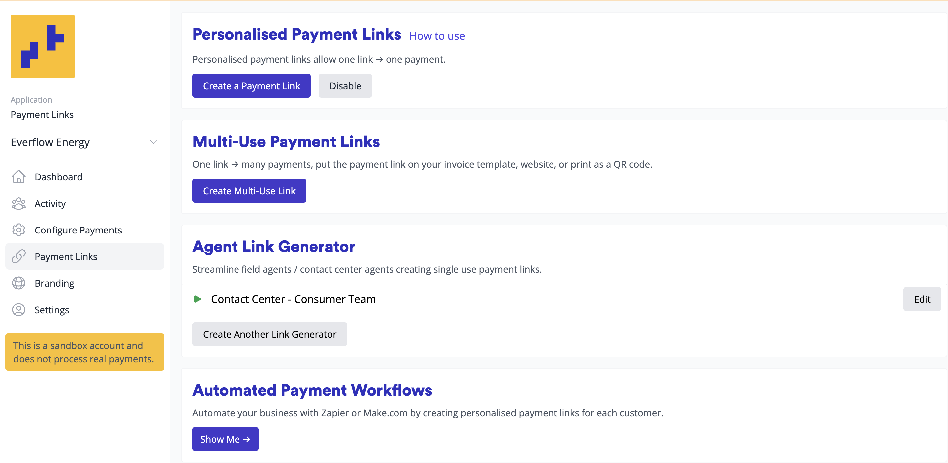The image size is (948, 463).
Task: Click Create Another Link Generator
Action: (269, 334)
